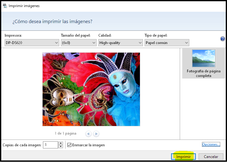The width and height of the screenshot is (227, 162).
Task: Click the Imprimir imágenes window title text
Action: point(24,6)
